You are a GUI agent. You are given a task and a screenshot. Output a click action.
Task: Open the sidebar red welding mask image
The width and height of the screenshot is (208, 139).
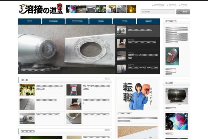172,56
